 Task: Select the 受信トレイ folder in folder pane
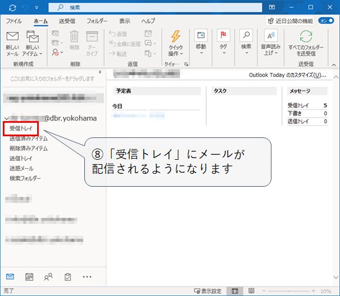(x=22, y=128)
